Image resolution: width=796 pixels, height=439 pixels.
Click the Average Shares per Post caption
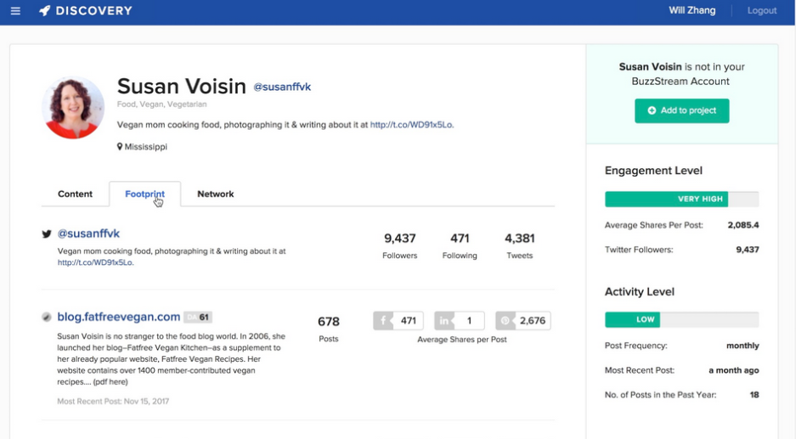pyautogui.click(x=462, y=340)
